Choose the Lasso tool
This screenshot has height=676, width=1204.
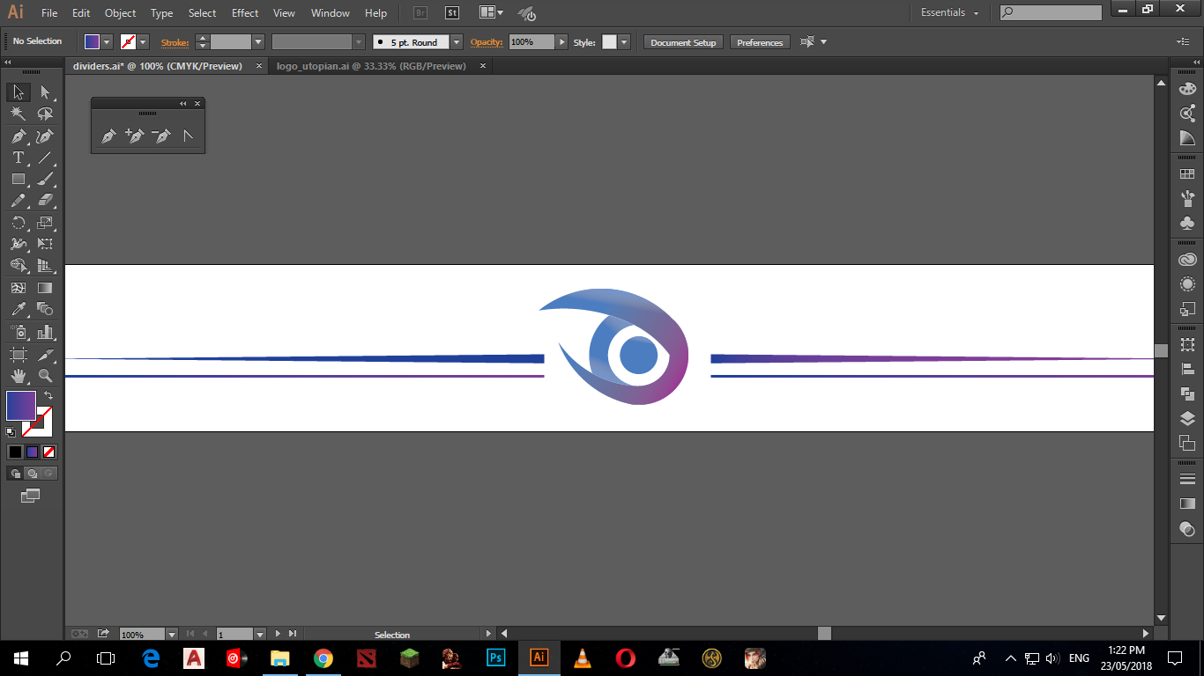tap(45, 114)
